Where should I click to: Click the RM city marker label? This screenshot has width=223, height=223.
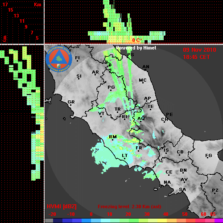[113, 137]
